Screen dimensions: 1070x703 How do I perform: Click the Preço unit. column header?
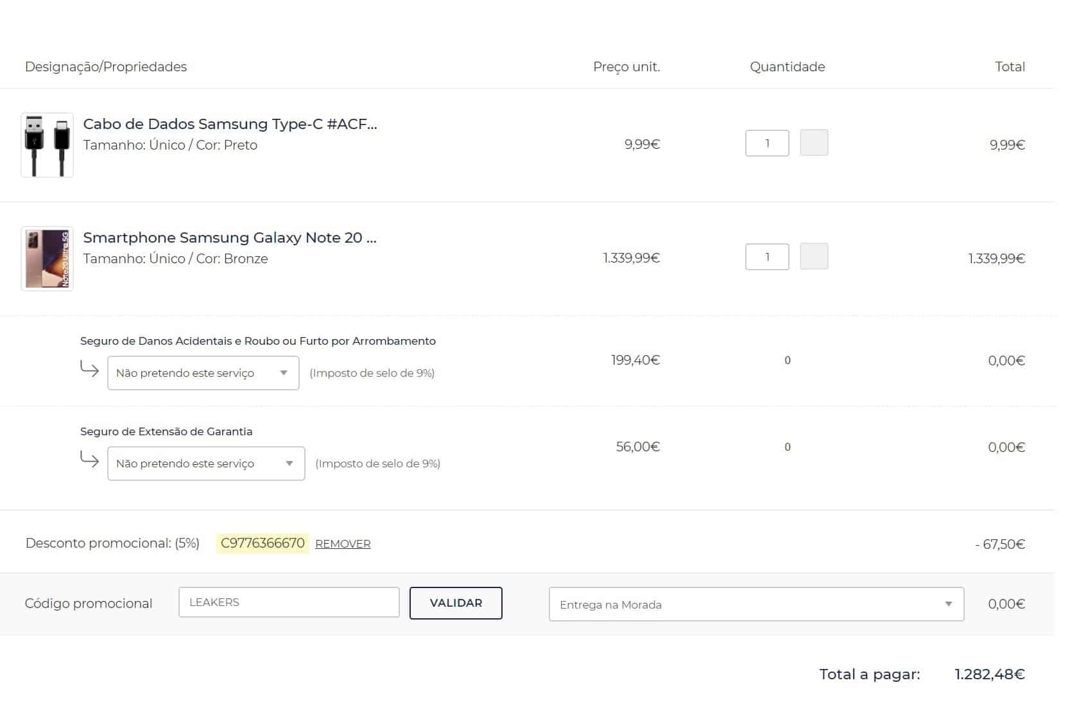tap(626, 67)
